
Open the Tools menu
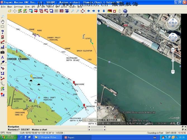click(64, 7)
